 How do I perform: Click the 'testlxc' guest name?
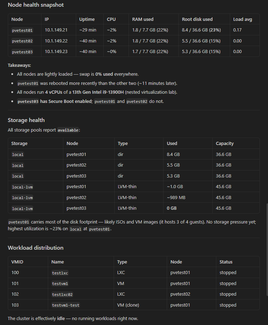coord(60,273)
